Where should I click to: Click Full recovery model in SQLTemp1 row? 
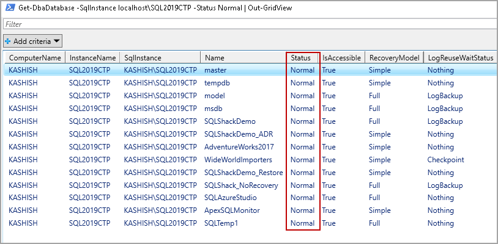[x=374, y=223]
